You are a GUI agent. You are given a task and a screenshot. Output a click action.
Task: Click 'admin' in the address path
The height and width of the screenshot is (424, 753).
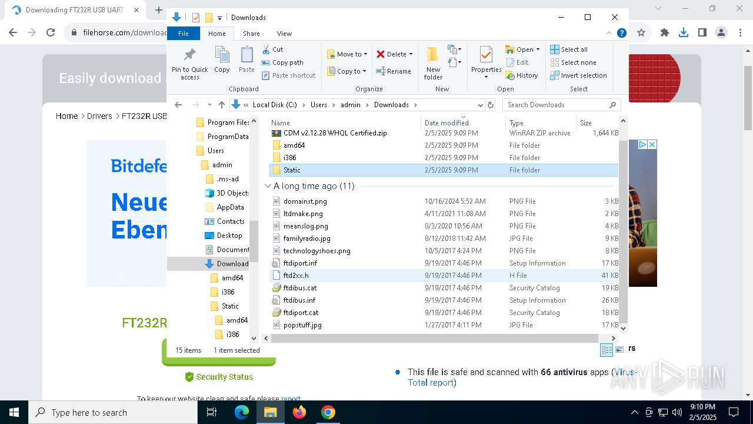click(351, 105)
